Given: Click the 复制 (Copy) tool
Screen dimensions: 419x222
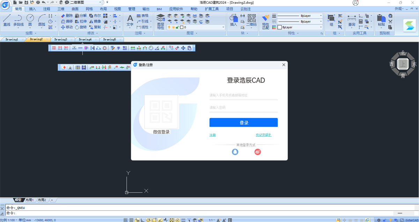Looking at the screenshot, I should point(95,27).
